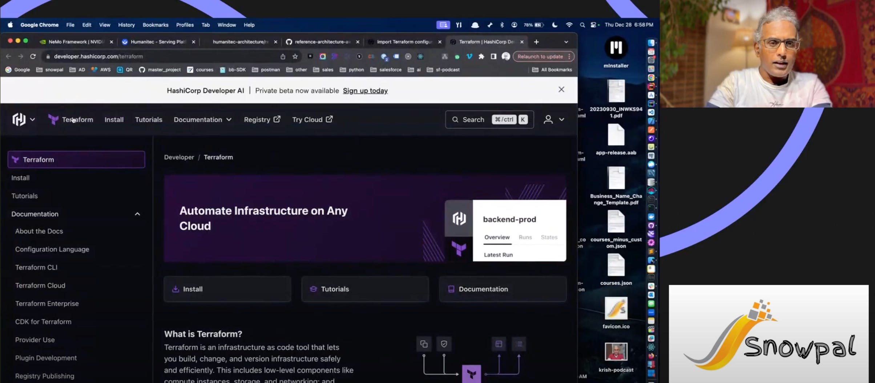Open the All Bookmarks folder
Image resolution: width=875 pixels, height=383 pixels.
(552, 70)
